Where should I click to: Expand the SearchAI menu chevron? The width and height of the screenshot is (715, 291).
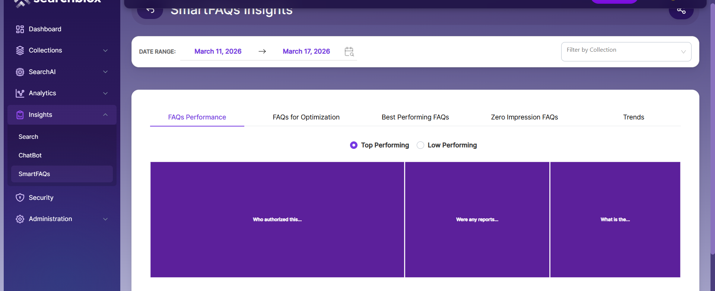click(105, 72)
